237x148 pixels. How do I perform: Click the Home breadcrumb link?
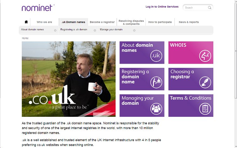click(x=25, y=38)
